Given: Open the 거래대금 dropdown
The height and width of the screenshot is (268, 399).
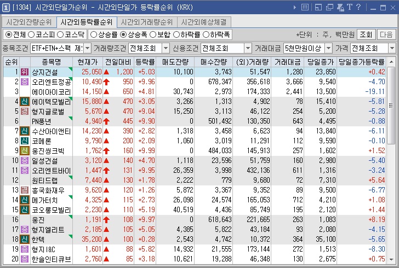Looking at the screenshot, I should pos(329,48).
